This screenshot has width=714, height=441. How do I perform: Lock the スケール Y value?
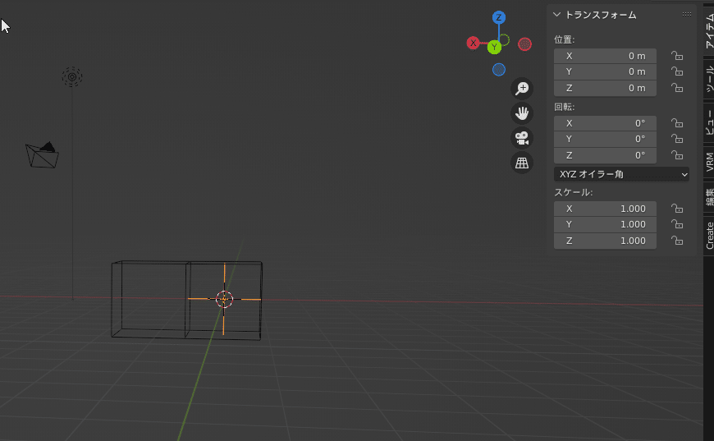(677, 224)
